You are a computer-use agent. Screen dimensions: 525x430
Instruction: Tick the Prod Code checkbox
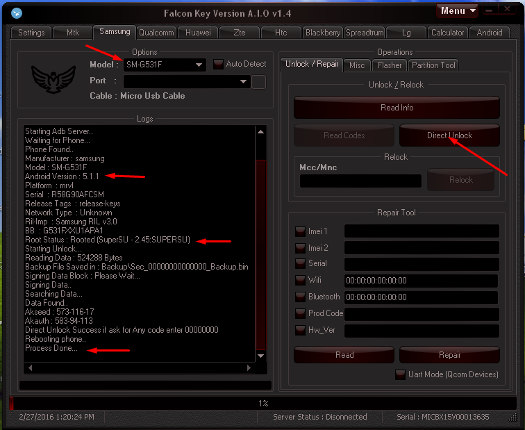click(x=300, y=313)
